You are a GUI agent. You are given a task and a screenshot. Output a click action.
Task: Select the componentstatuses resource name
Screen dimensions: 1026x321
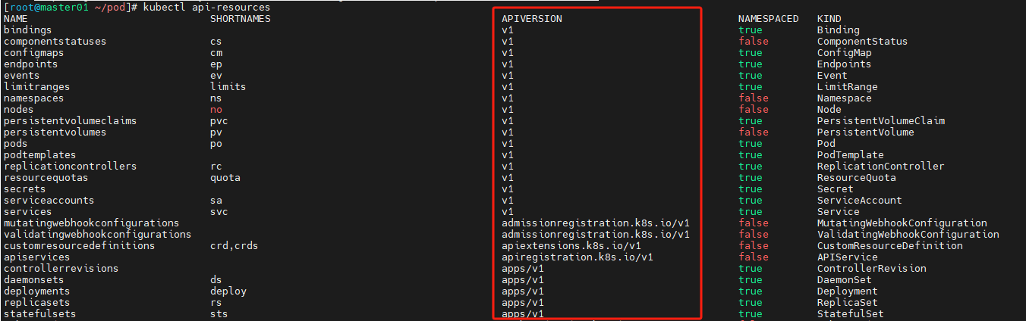(x=55, y=41)
